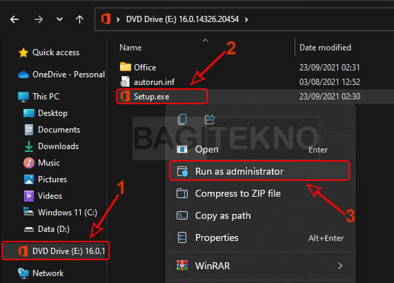394x283 pixels.
Task: Click the Share icon in context menu
Action: pos(210,119)
